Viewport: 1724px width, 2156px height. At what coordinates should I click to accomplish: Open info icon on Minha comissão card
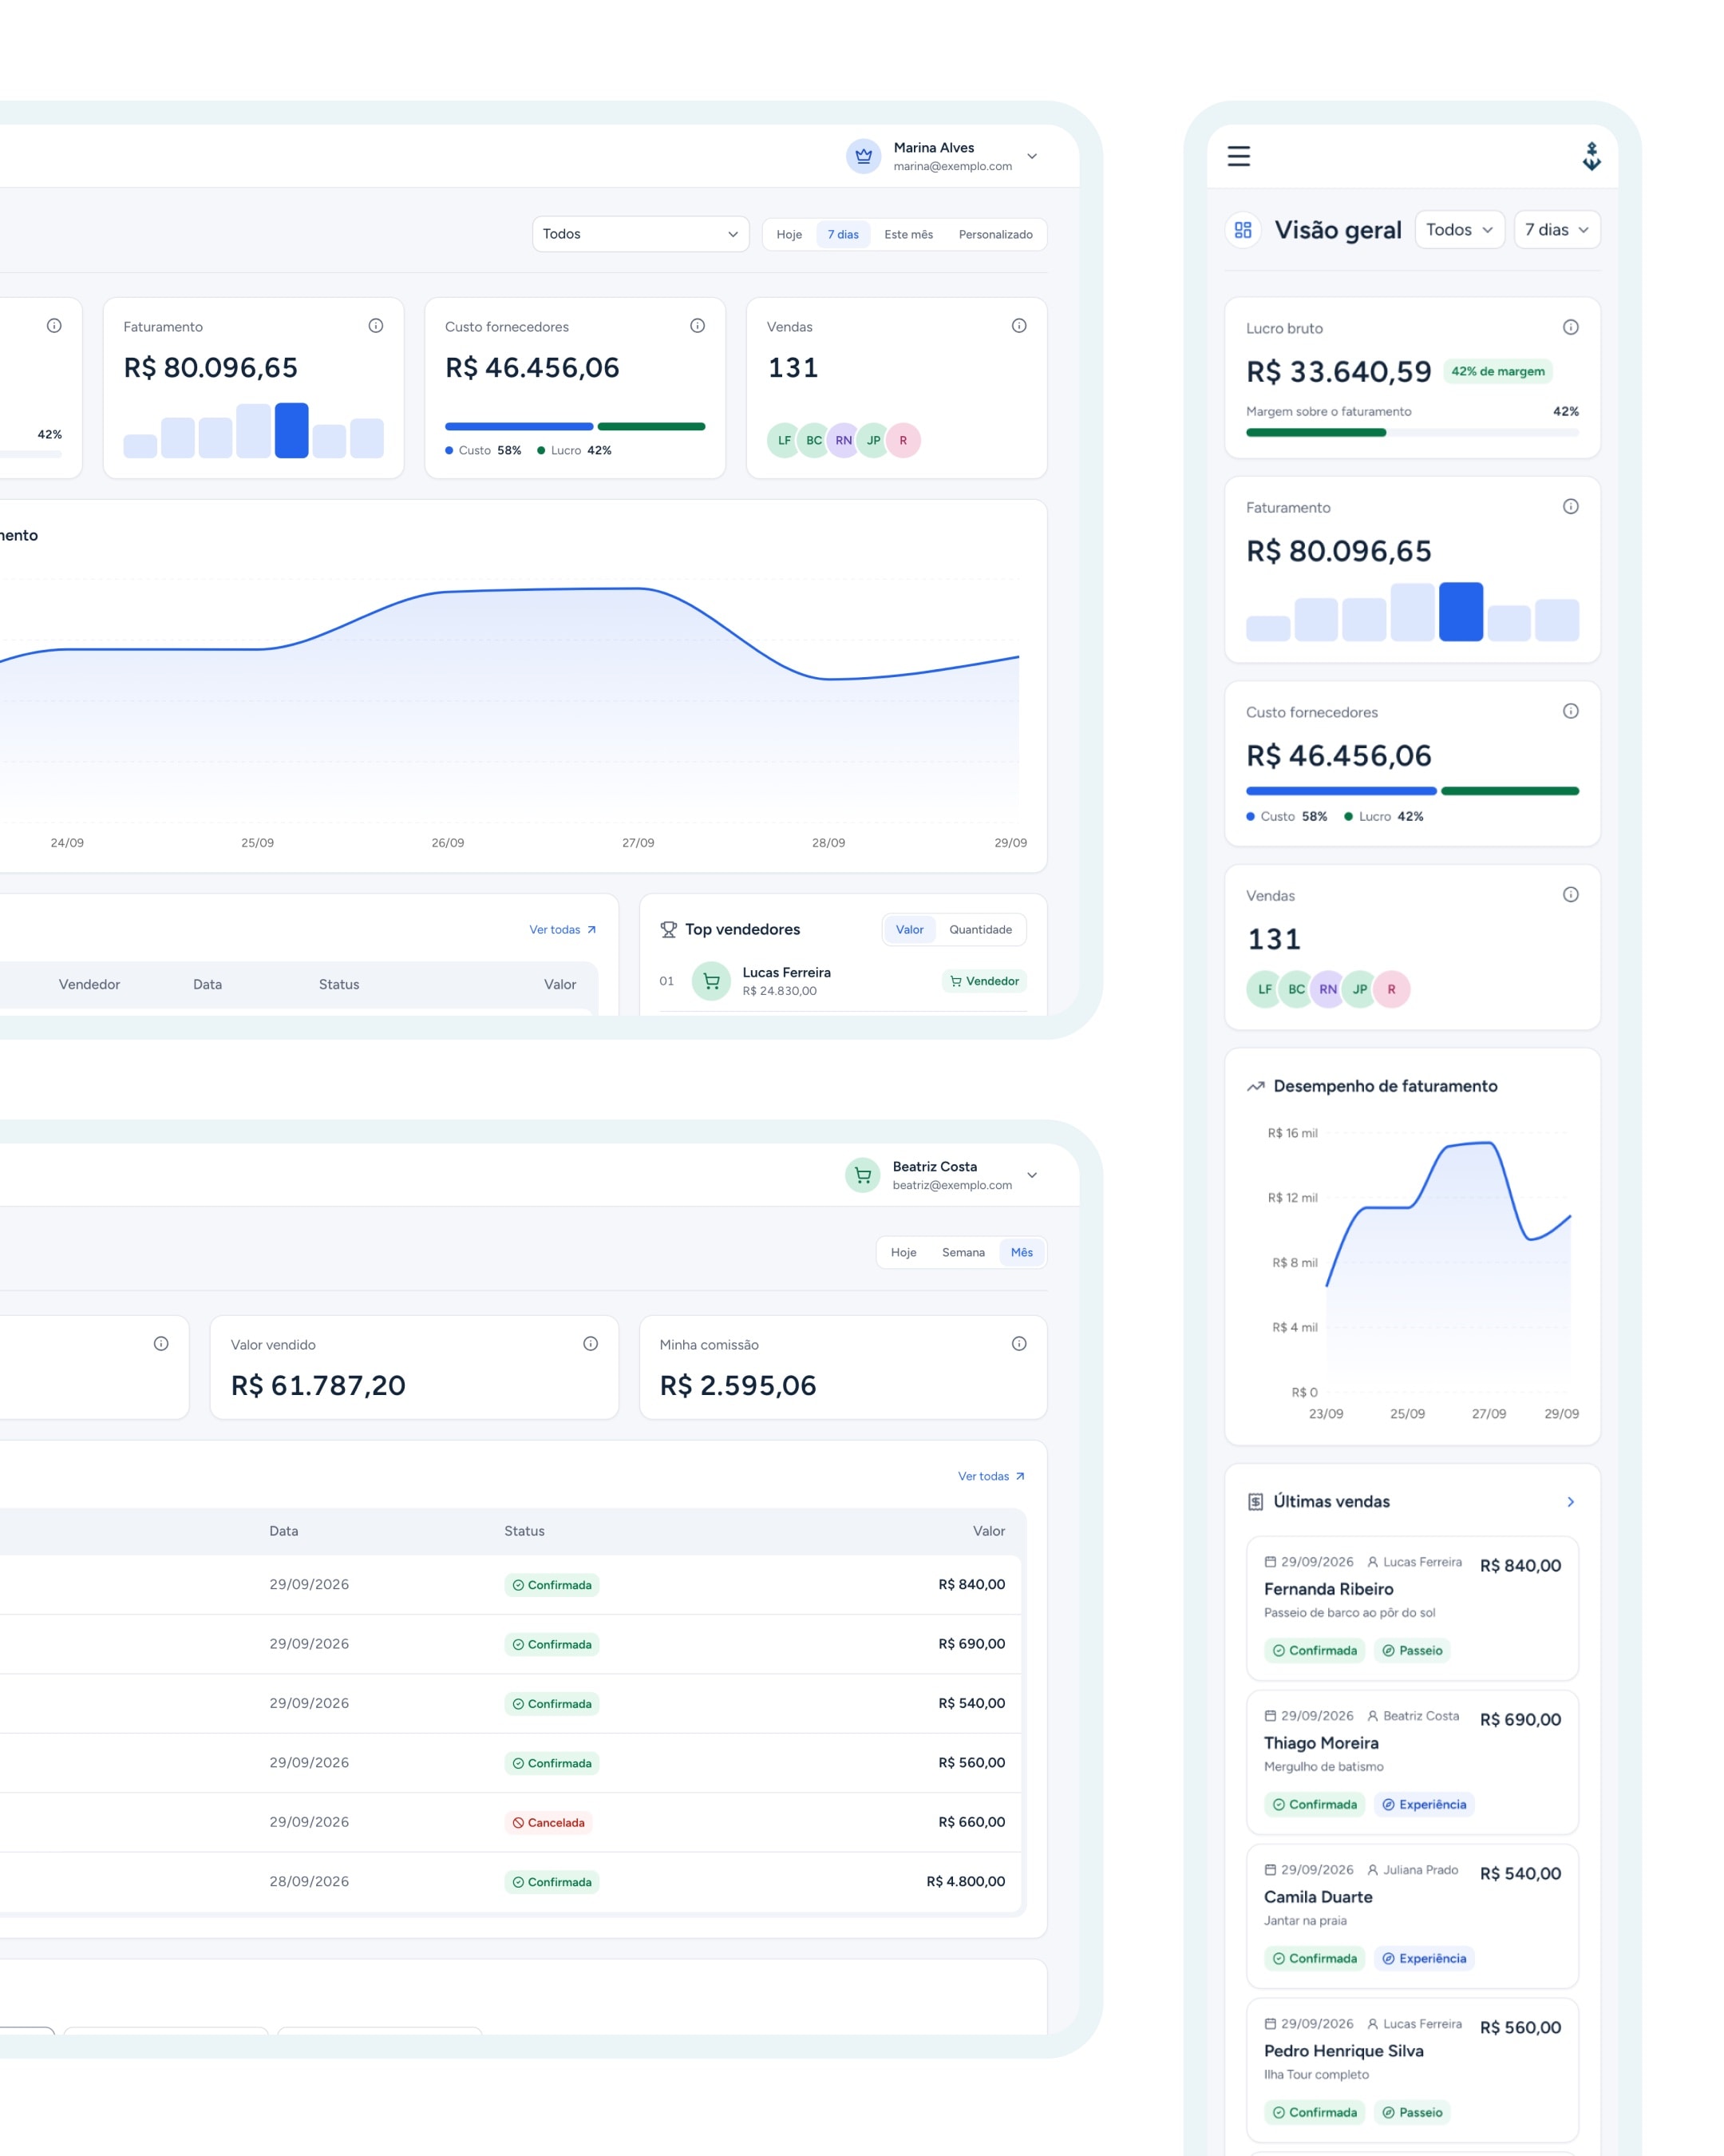pos(1018,1344)
